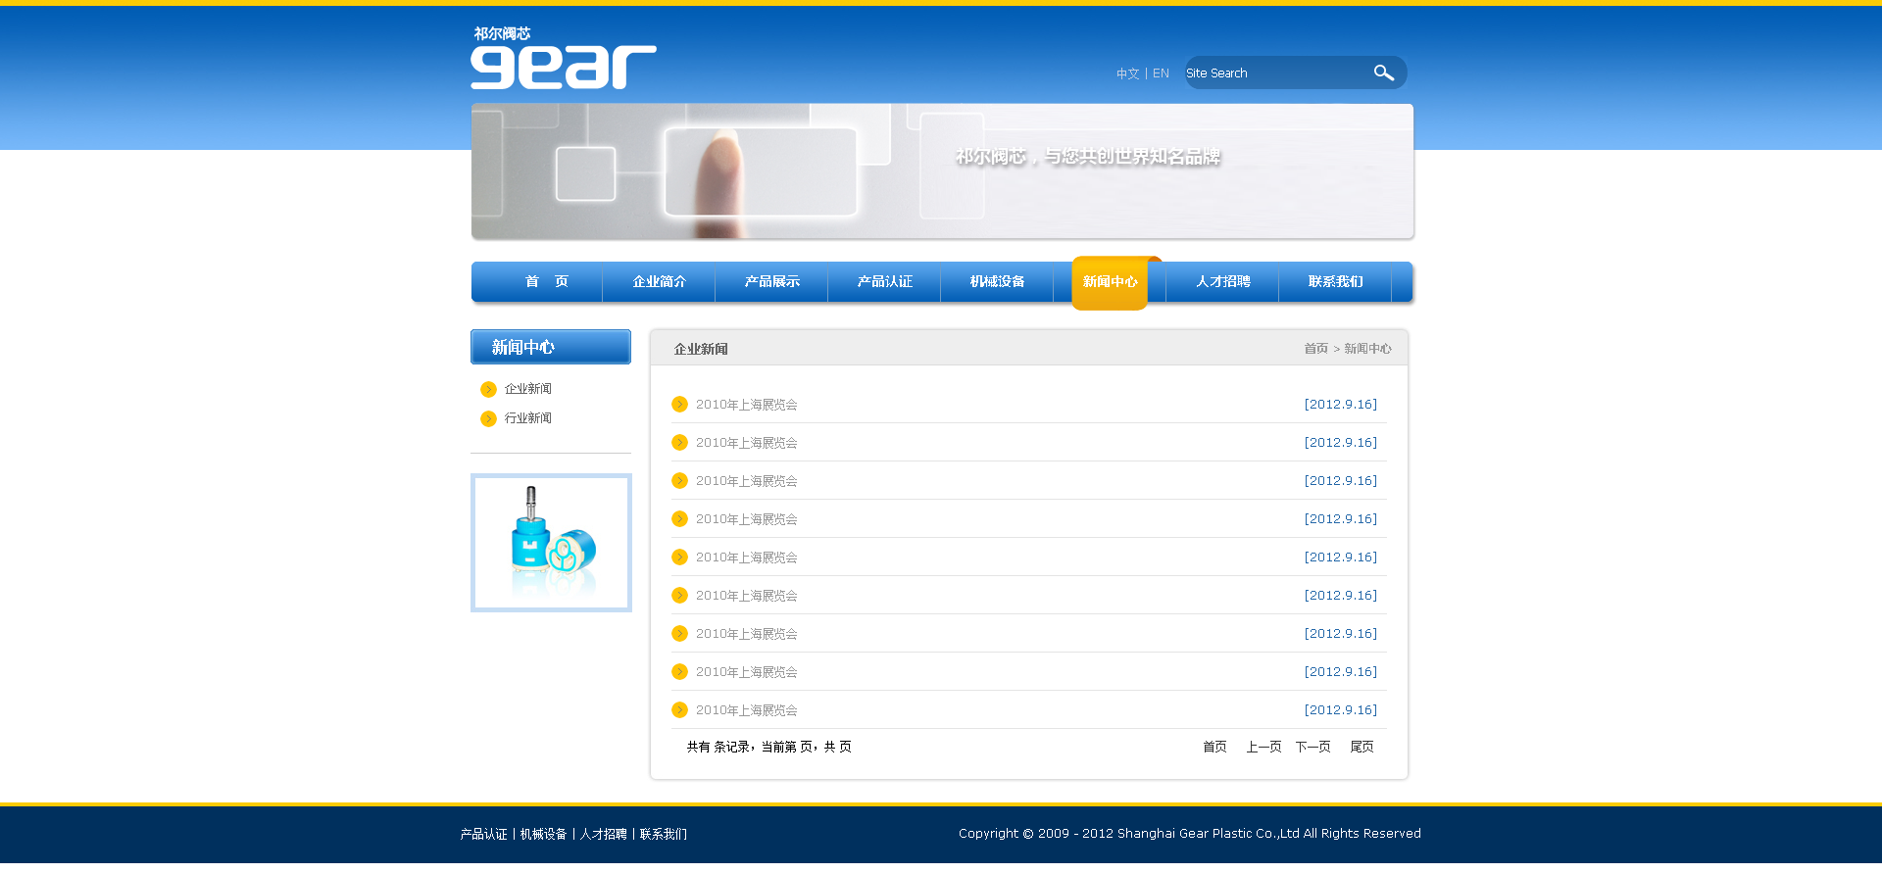Viewport: 1882px width, 873px height.
Task: Go to 产品展示 in the navigation bar
Action: 771,282
